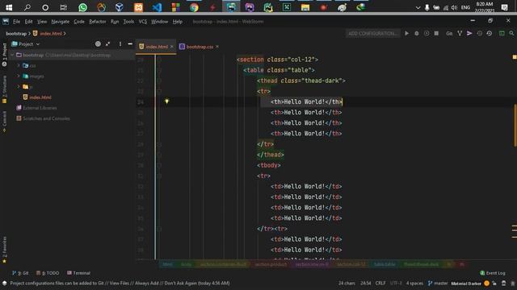Open the Windows Start menu

[x=9, y=7]
